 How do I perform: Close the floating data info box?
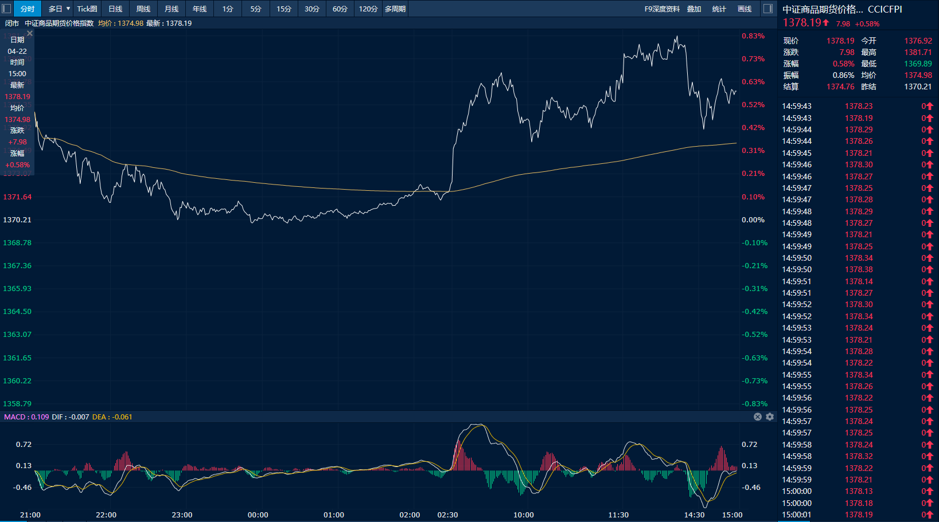(x=30, y=34)
